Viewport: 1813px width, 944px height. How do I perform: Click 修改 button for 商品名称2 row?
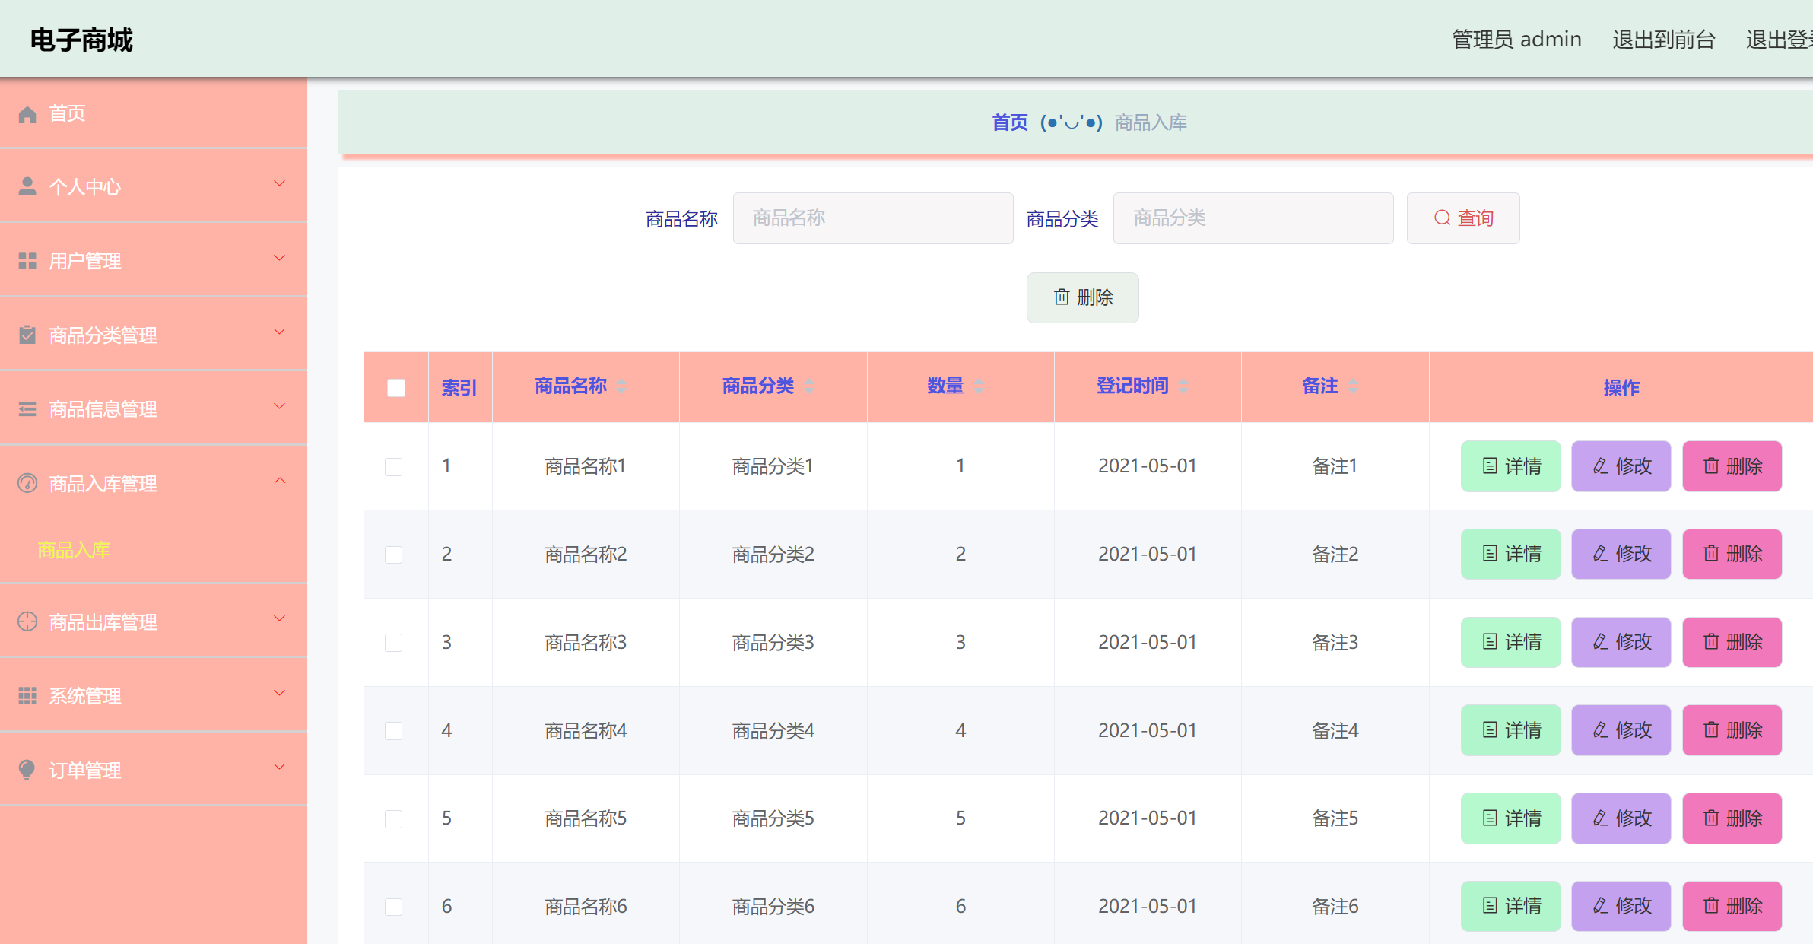tap(1621, 554)
